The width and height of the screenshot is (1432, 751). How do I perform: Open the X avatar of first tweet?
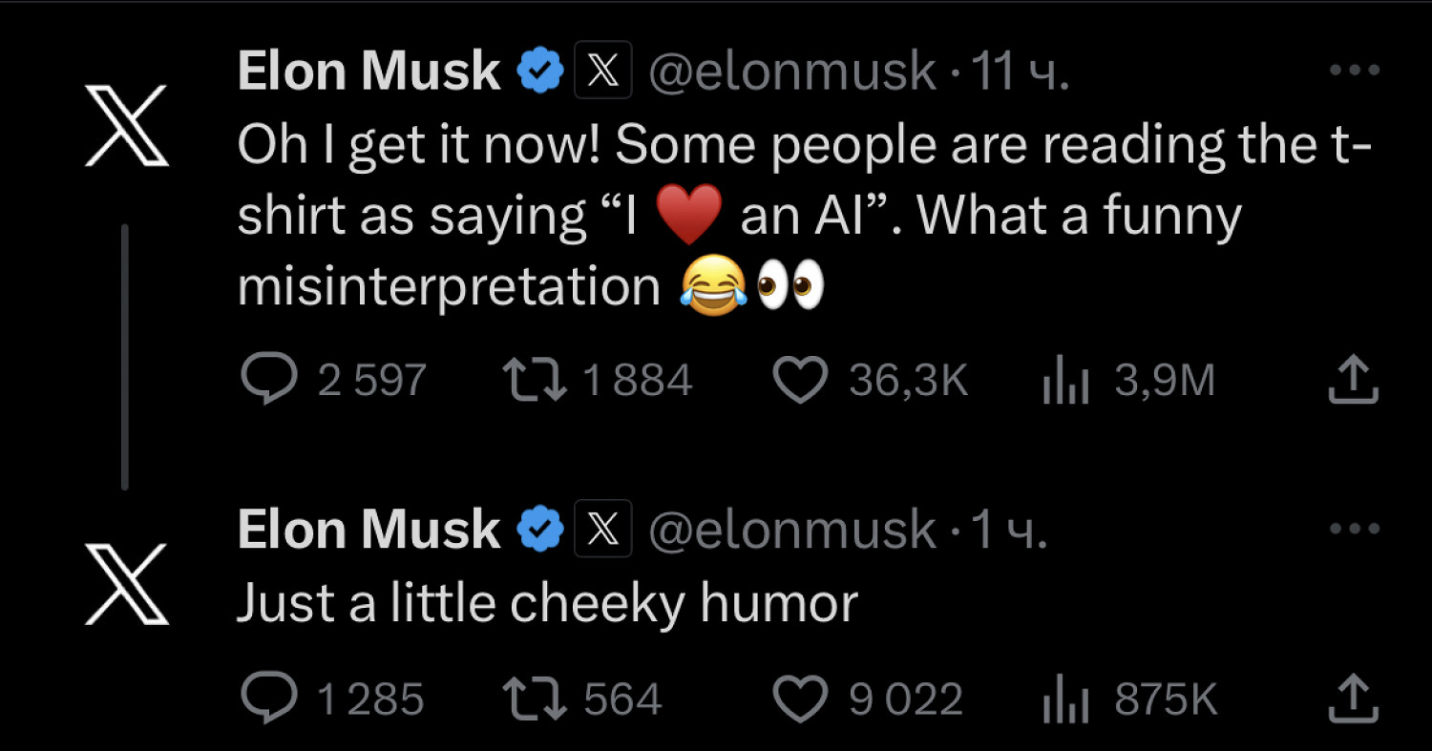(126, 125)
